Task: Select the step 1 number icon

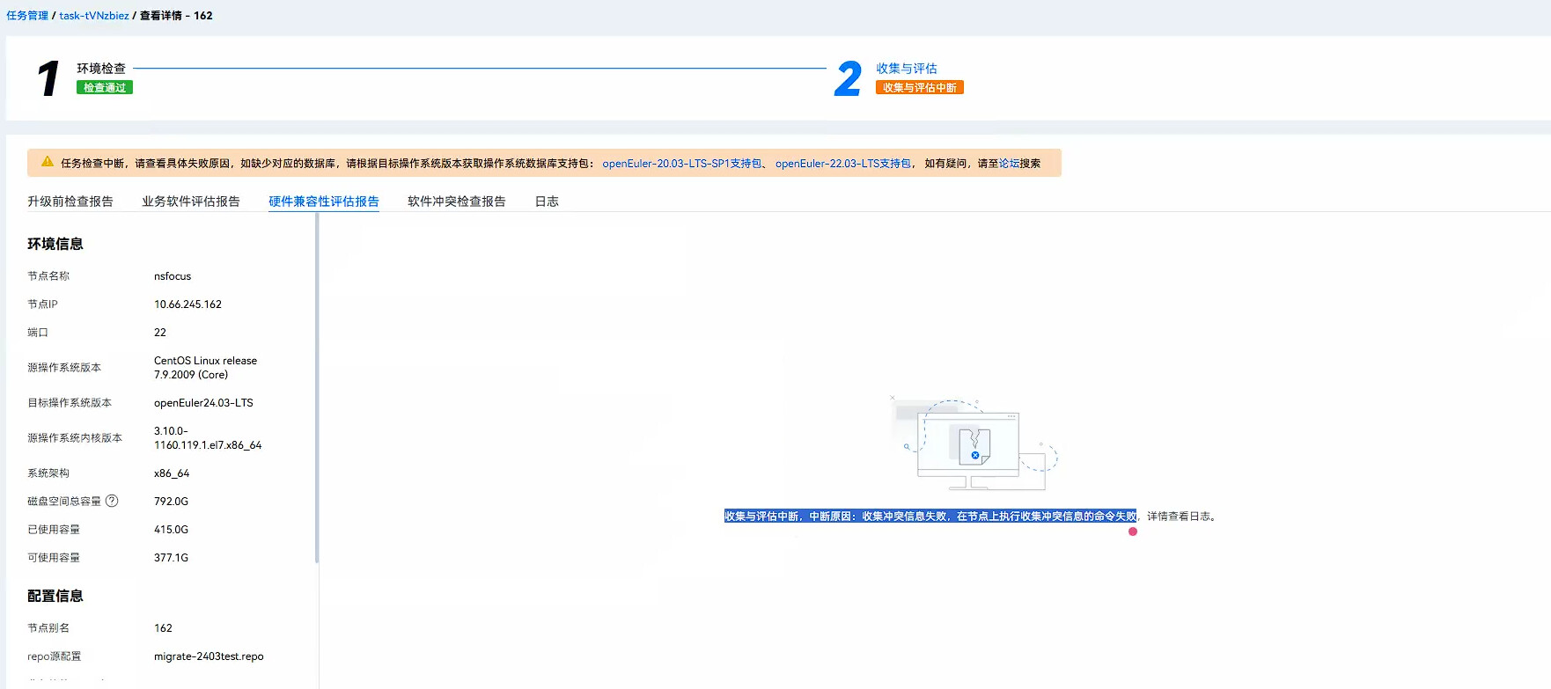Action: tap(48, 78)
